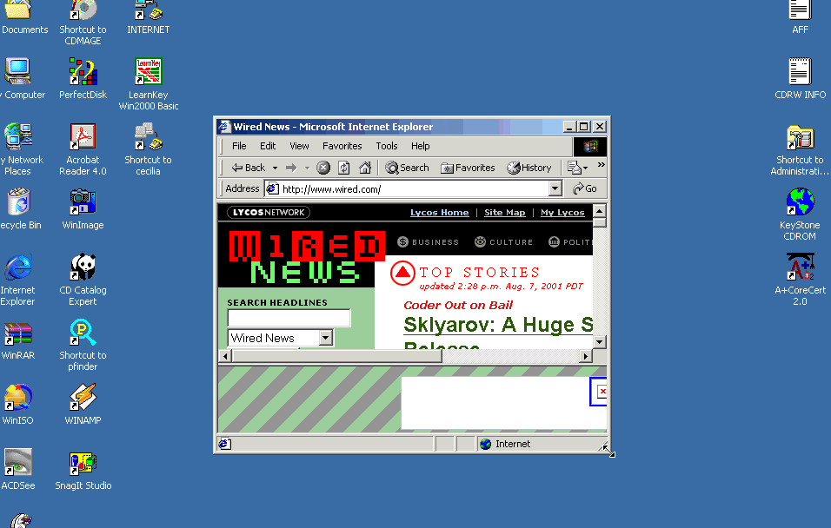The image size is (831, 528).
Task: Follow the My Lycos link
Action: click(x=562, y=213)
